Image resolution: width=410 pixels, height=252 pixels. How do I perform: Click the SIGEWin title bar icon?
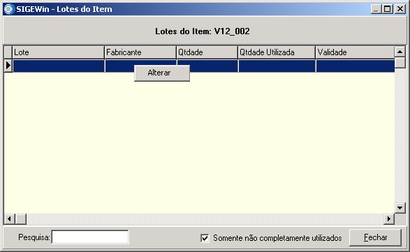pyautogui.click(x=8, y=9)
